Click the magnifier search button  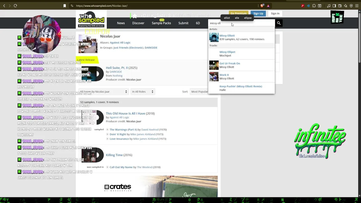point(279,23)
